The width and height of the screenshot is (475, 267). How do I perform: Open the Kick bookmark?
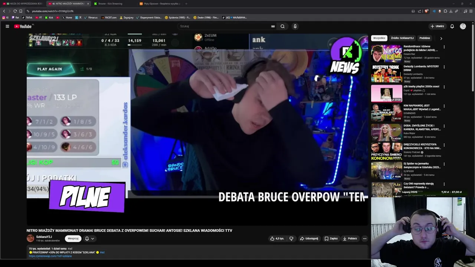tap(49, 17)
